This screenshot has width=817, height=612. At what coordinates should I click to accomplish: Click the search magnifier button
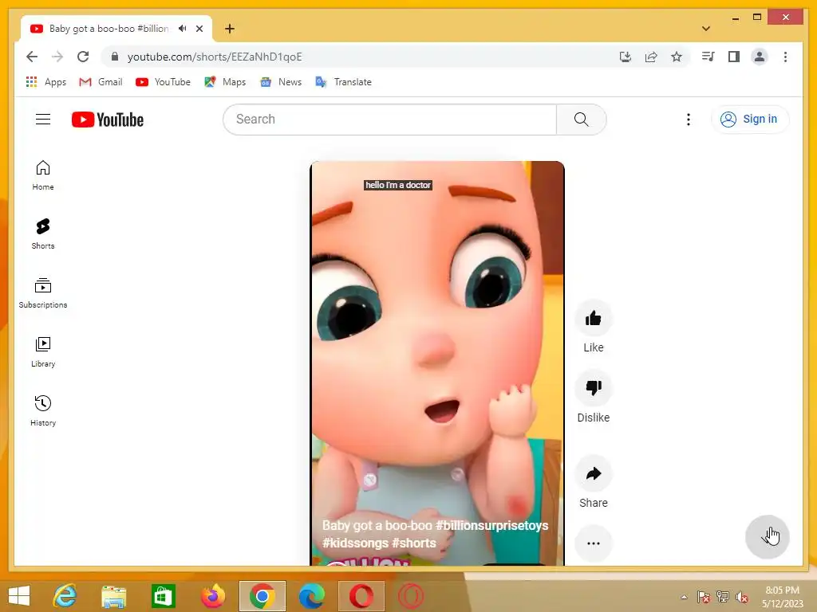click(x=581, y=120)
